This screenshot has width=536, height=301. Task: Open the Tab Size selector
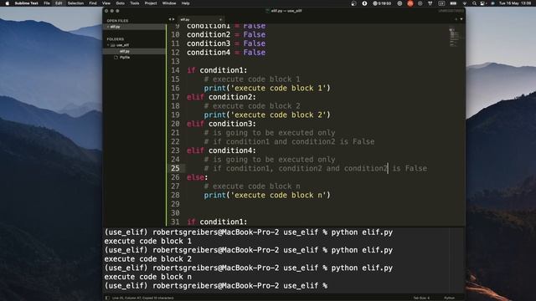421,298
